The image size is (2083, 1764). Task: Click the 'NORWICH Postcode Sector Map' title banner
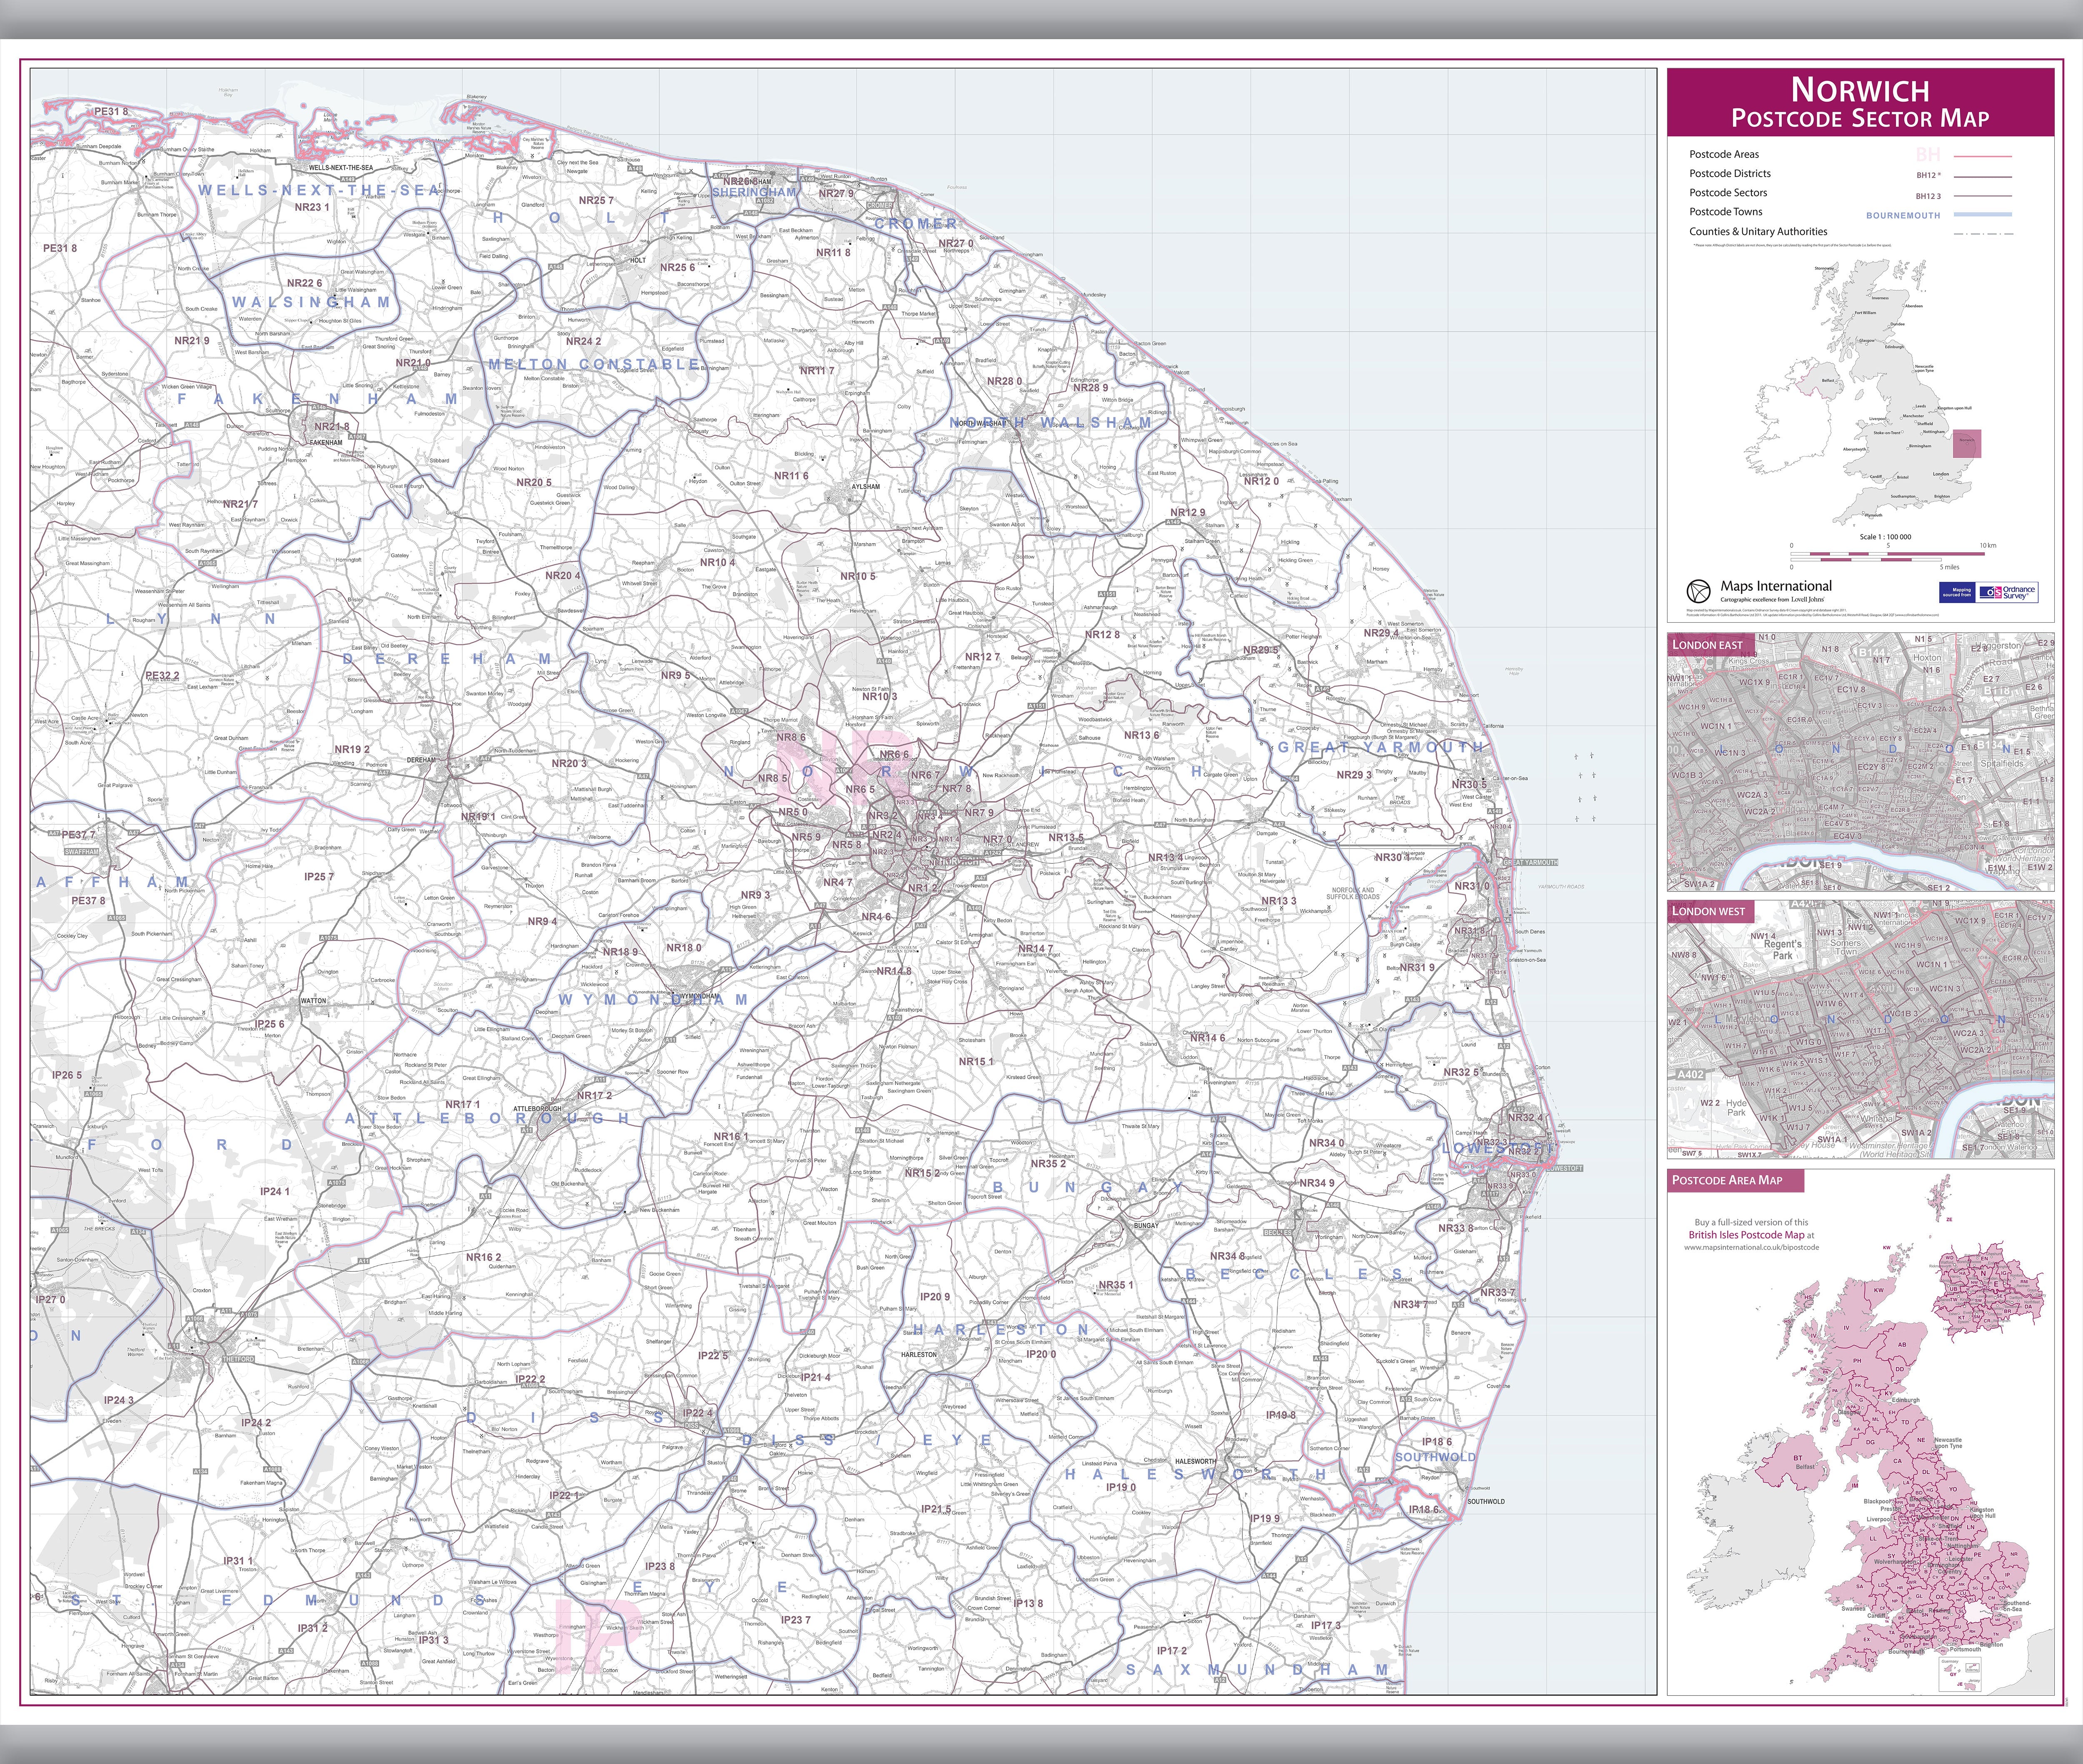pos(1860,103)
